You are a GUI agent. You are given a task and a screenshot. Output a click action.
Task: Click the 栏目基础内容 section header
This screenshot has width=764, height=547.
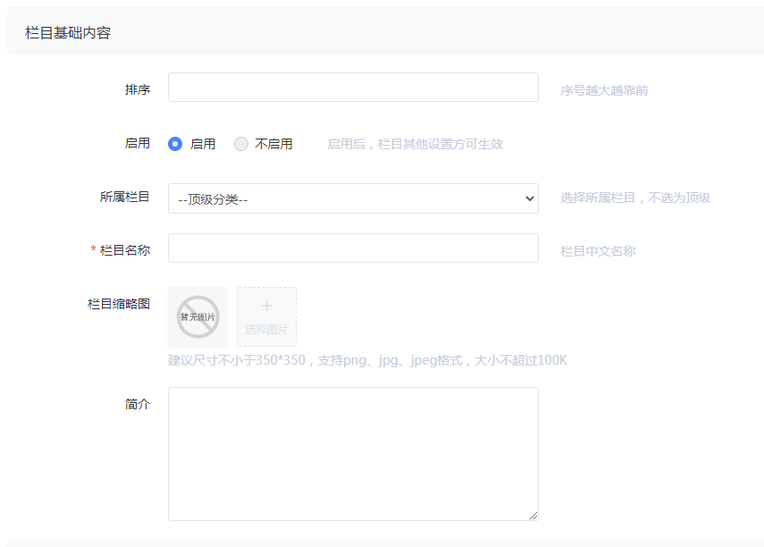click(68, 33)
